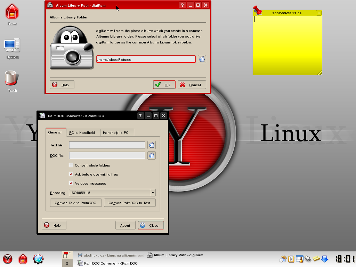
Task: Launch the web browser globe icon in taskbar
Action: tap(38, 259)
